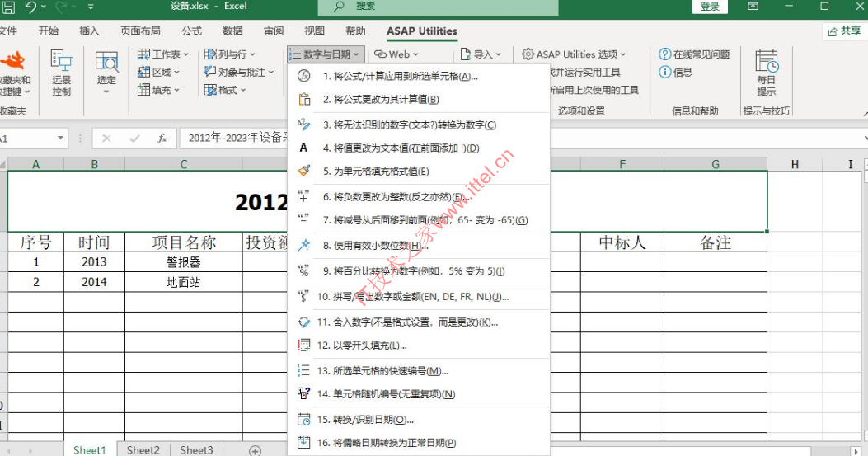This screenshot has height=456, width=868.
Task: Switch to Sheet2 tab
Action: [x=143, y=450]
